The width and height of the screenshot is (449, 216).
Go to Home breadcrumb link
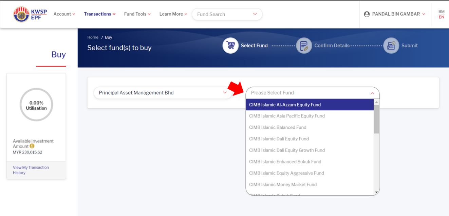pyautogui.click(x=93, y=37)
